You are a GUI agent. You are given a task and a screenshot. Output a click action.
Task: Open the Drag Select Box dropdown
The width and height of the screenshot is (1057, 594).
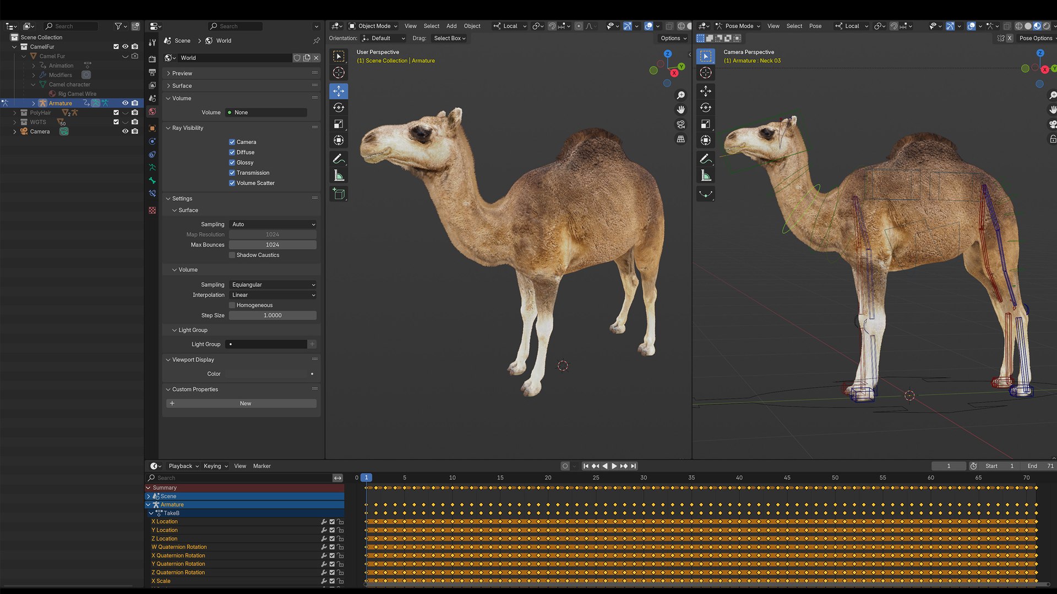(449, 38)
